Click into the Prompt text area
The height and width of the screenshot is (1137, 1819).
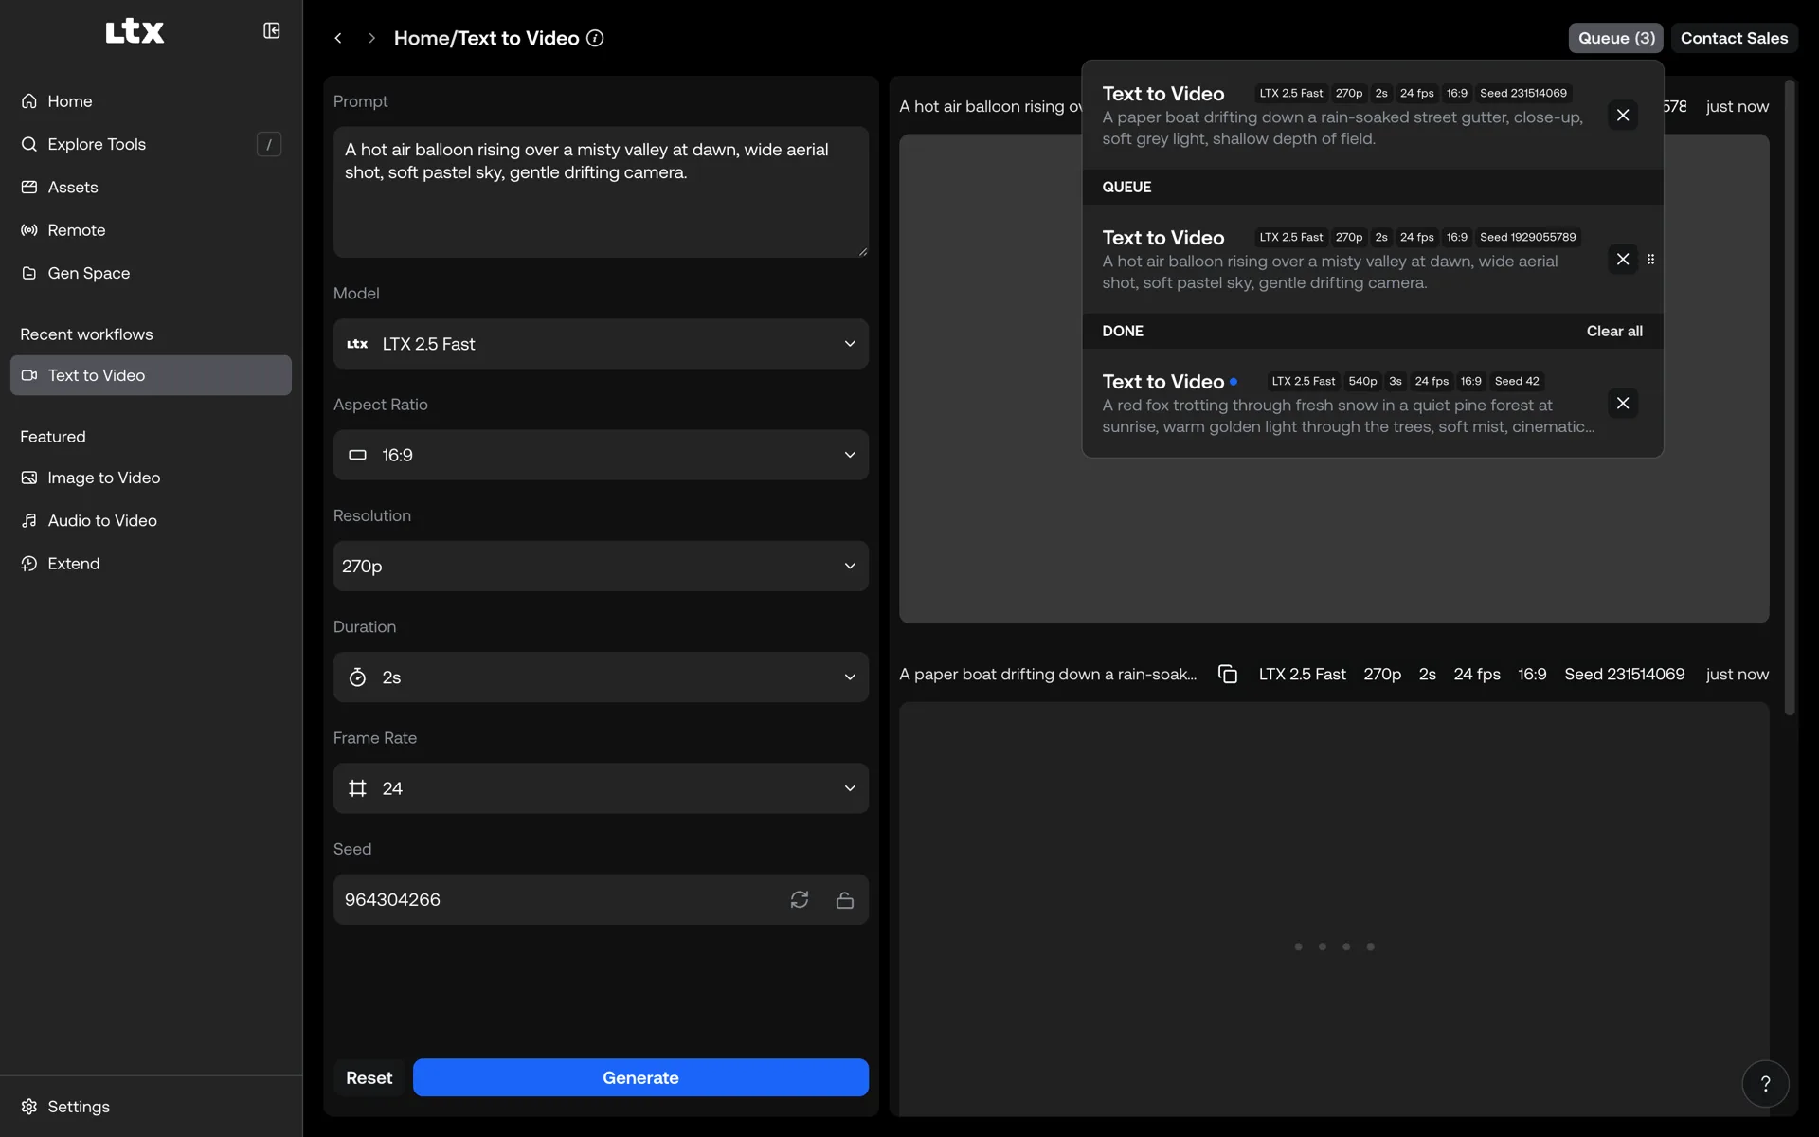(601, 192)
